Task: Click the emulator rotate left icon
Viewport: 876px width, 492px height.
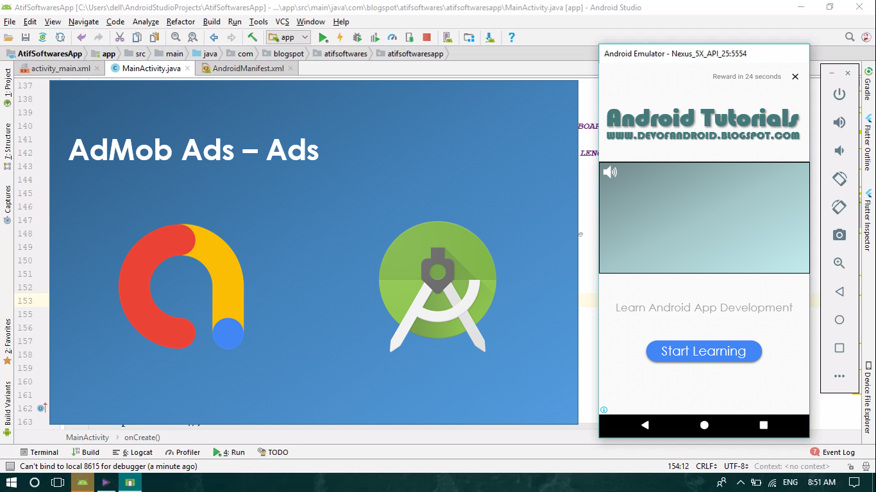Action: (839, 179)
